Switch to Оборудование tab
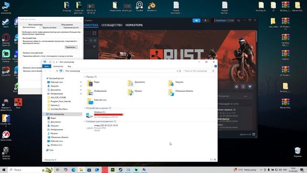 click(x=67, y=25)
